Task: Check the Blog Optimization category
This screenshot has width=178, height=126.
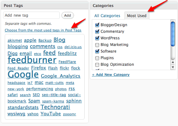Action: (97, 65)
